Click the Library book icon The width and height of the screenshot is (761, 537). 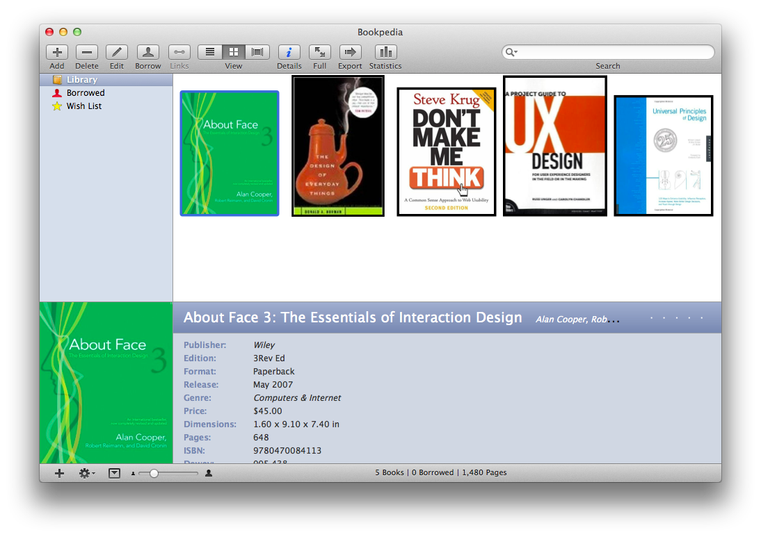click(x=57, y=79)
